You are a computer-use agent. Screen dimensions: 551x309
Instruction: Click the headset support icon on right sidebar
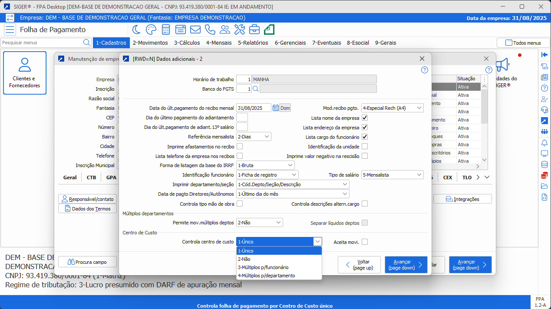[544, 109]
